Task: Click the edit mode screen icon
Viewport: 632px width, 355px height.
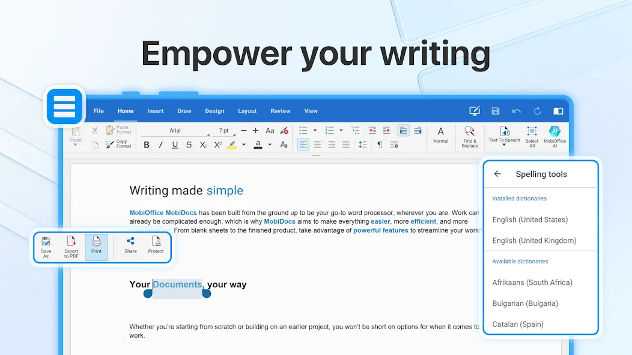Action: click(x=475, y=111)
